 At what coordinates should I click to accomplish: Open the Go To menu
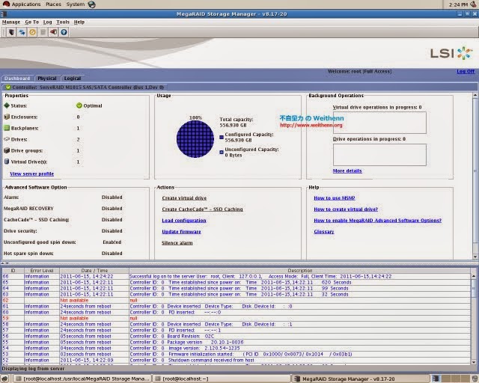pyautogui.click(x=31, y=22)
